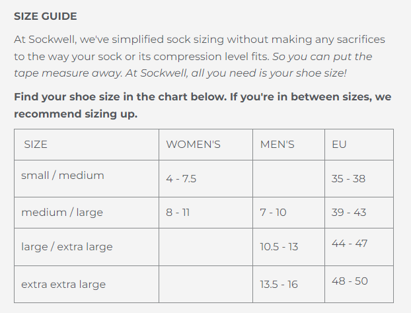Viewport: 411px width, 313px height.
Task: Click men's size '10.5 - 13' cell
Action: 279,247
